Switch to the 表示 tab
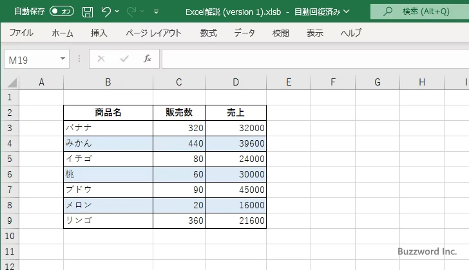 click(x=314, y=33)
